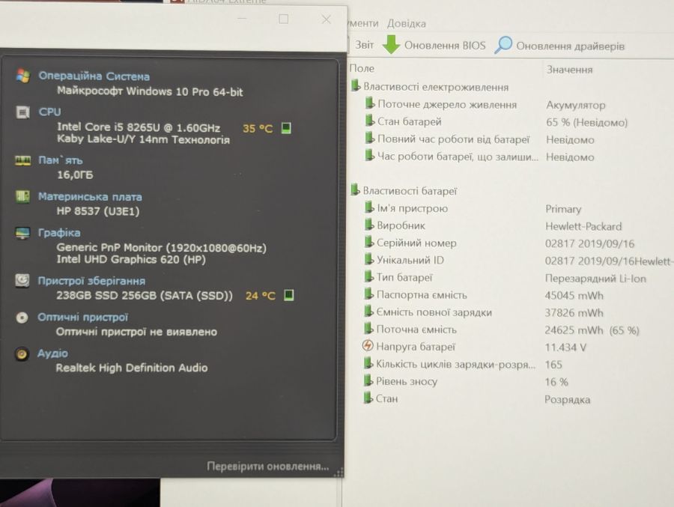
Task: Open Пристрої зберігання section link
Action: pyautogui.click(x=91, y=281)
